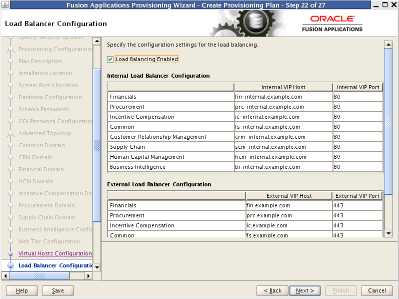Click left arrow of navigation horizontal scrollbar

tap(5, 276)
